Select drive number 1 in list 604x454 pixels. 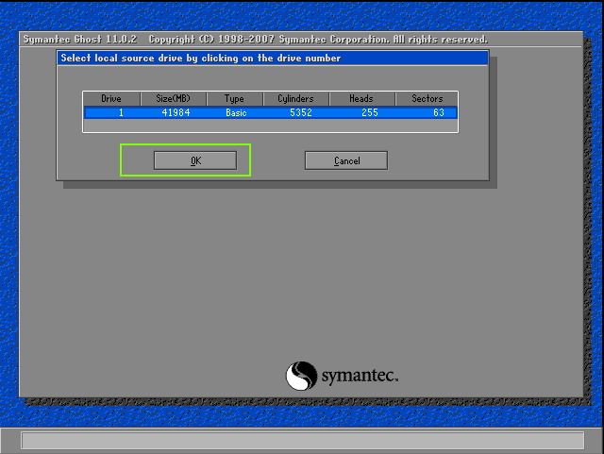121,112
